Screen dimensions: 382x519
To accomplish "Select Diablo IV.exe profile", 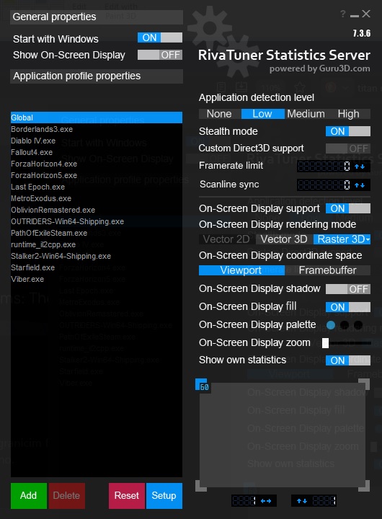I will [x=97, y=141].
